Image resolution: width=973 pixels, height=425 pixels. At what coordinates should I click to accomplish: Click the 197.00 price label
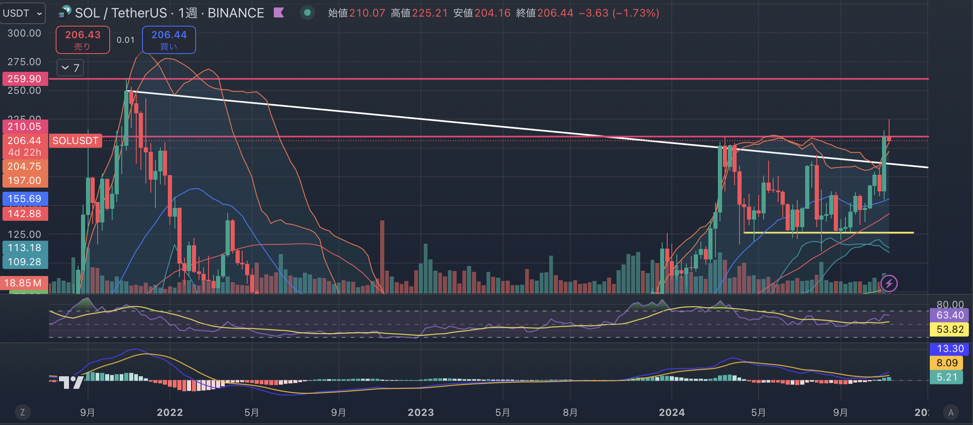25,181
